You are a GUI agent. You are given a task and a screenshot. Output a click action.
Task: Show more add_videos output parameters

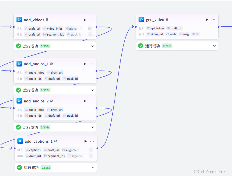[90, 34]
